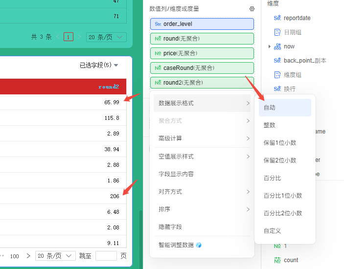Select the 百分比1位小数 display format
344x269 pixels.
pyautogui.click(x=285, y=196)
